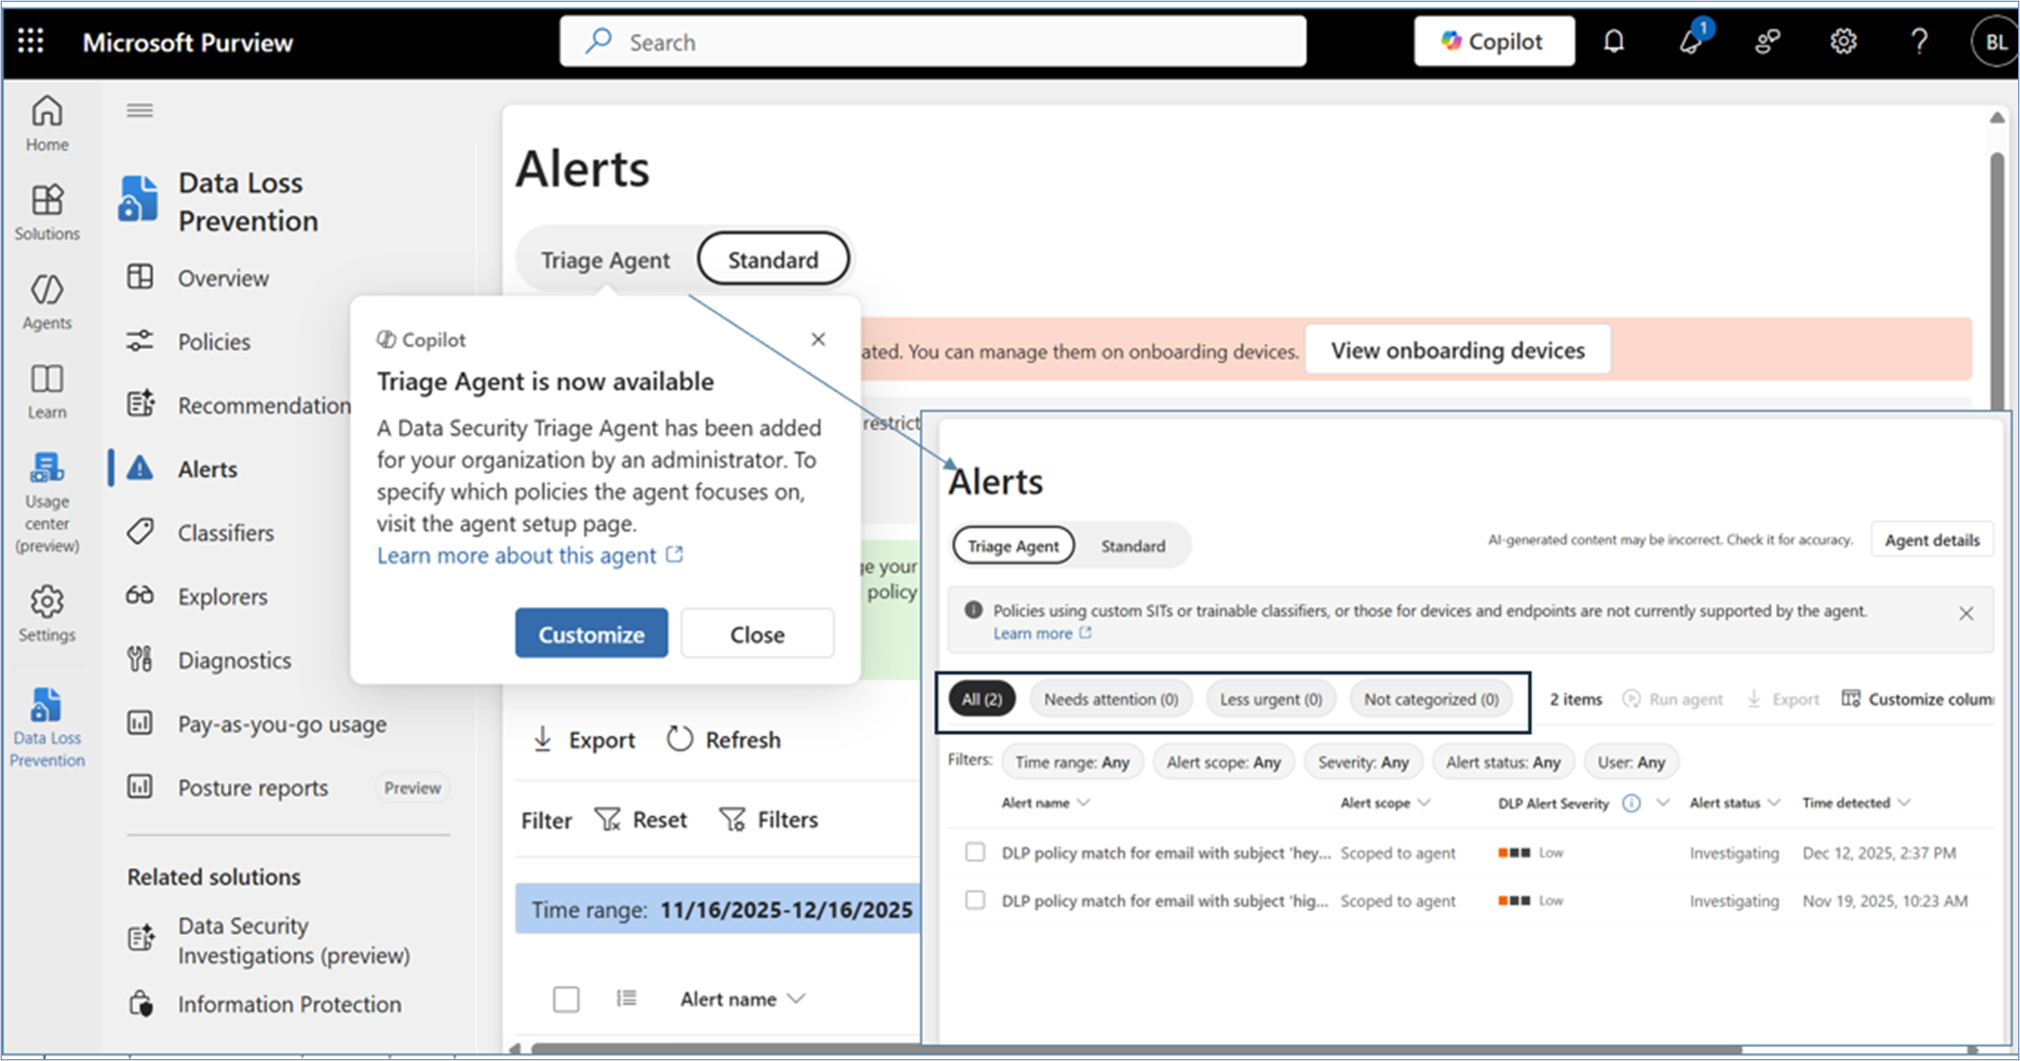Open the notifications bell icon
2020x1061 pixels.
pos(1614,41)
